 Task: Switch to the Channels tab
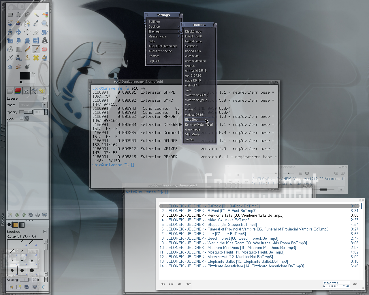(x=18, y=91)
